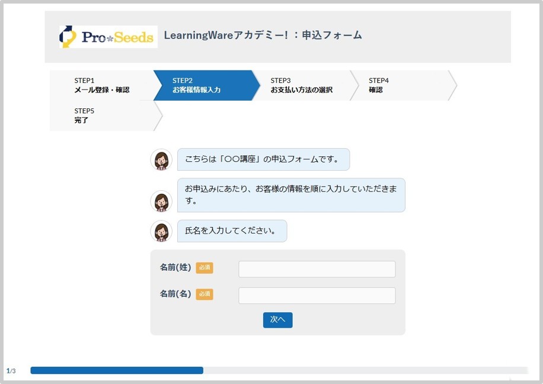Click avatar beside 氏名を入力してください message

(161, 231)
